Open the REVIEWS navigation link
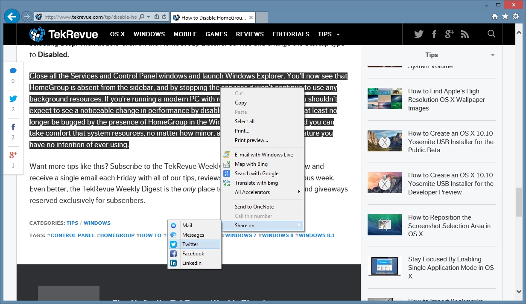The image size is (526, 304). point(250,34)
